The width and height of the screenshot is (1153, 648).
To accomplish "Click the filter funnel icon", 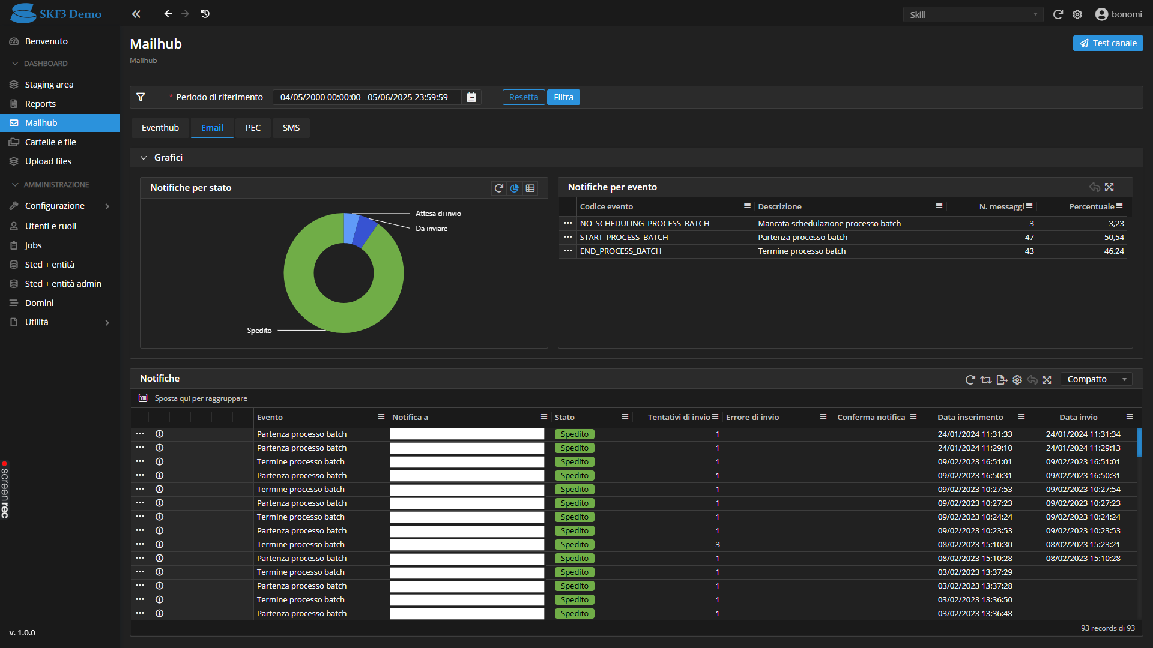I will click(141, 97).
